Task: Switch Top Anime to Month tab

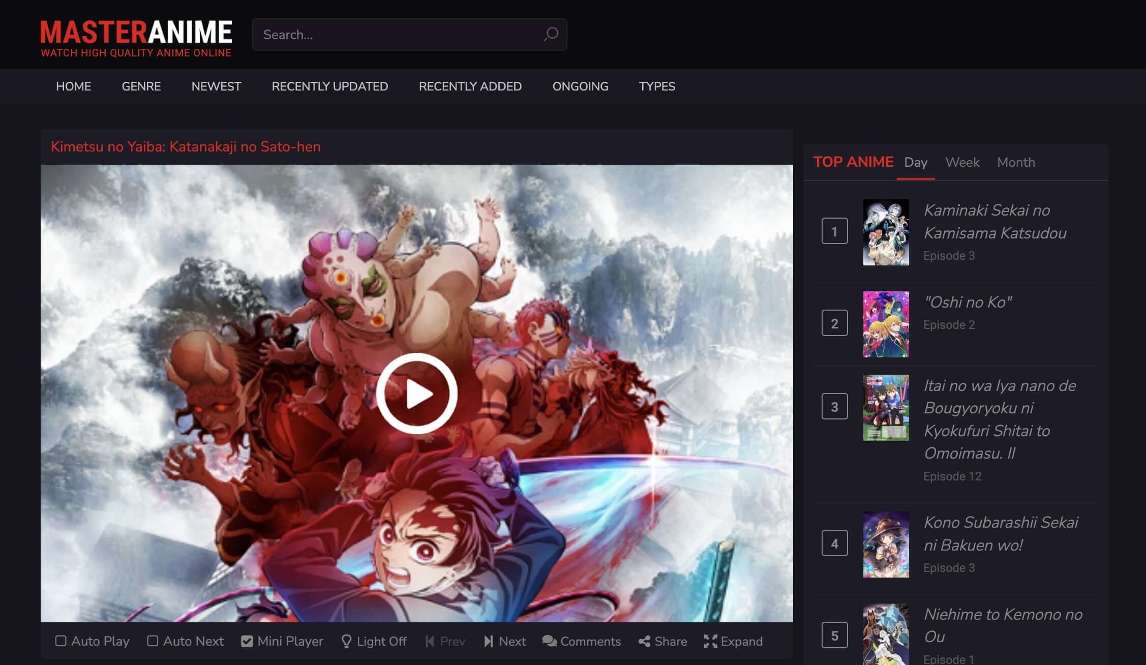Action: pos(1016,162)
